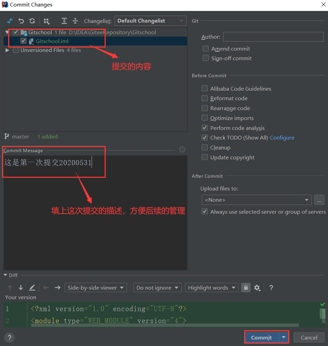Open the Default Changelist dropdown
Image resolution: width=328 pixels, height=346 pixels.
pos(150,21)
